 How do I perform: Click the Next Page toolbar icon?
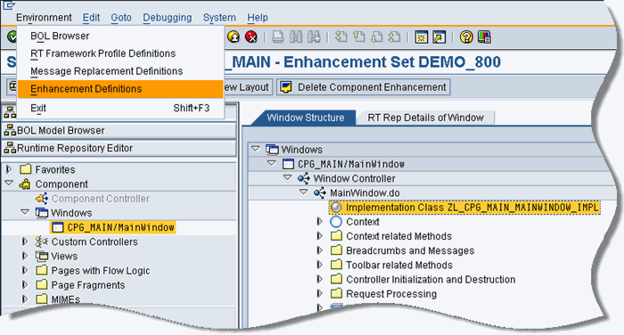376,37
